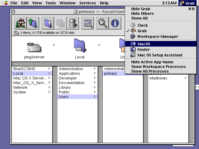The height and width of the screenshot is (149, 199).
Task: Select the Local folder icon in path
Action: tap(80, 45)
